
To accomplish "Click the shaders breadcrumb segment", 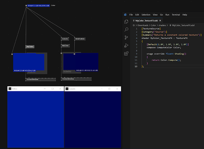I will [162, 25].
